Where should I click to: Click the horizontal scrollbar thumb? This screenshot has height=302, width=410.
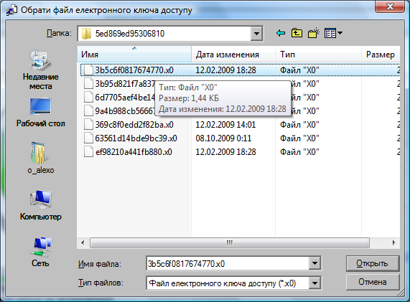click(230, 242)
